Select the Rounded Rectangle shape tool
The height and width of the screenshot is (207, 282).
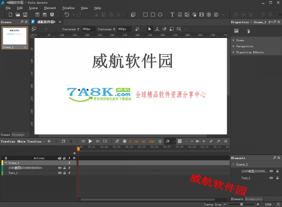pos(152,15)
